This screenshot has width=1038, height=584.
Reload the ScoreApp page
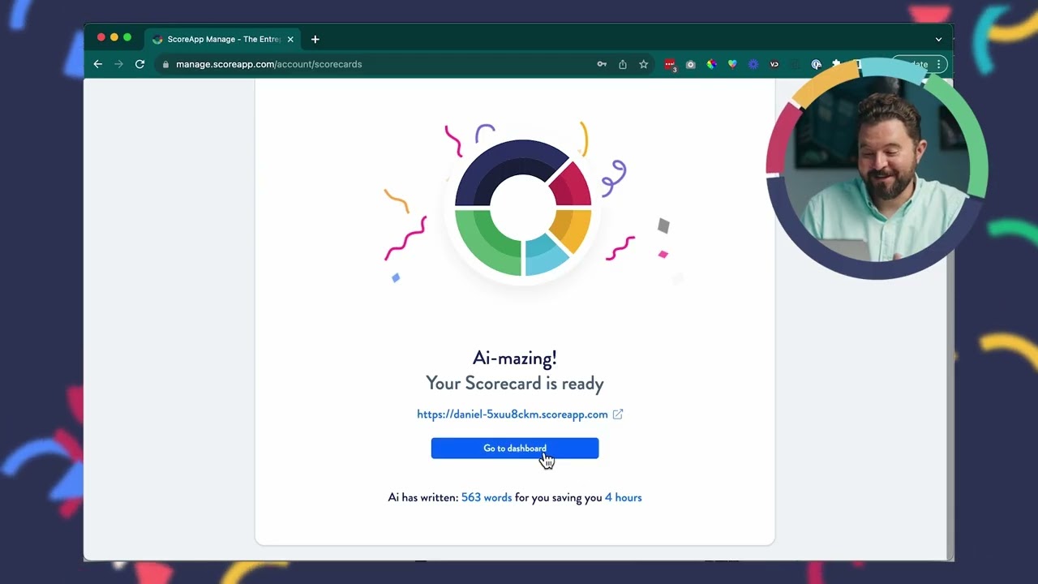139,64
